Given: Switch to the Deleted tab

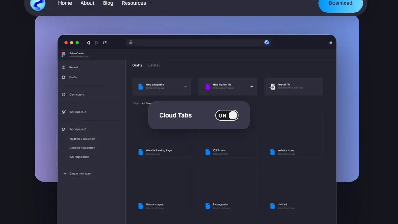Looking at the screenshot, I should [154, 65].
